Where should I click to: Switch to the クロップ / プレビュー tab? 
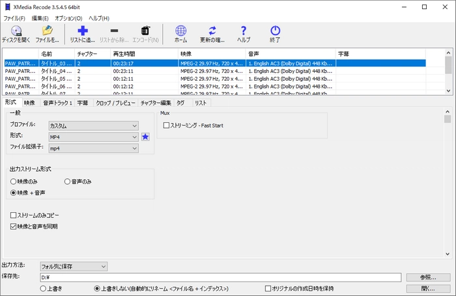click(x=115, y=103)
